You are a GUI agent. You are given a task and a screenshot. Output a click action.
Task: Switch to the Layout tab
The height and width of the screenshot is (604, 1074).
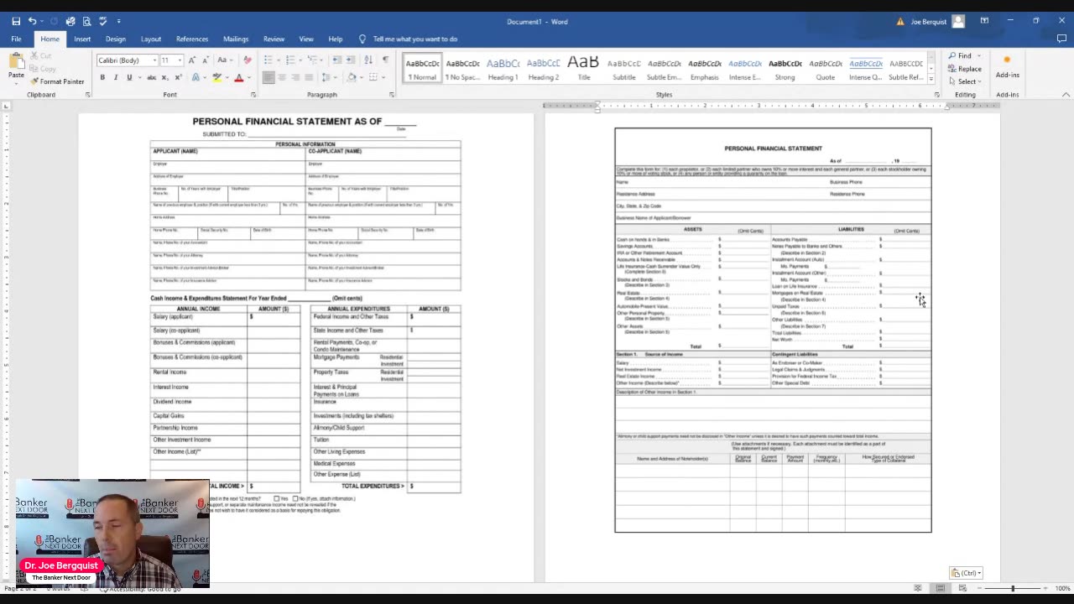[151, 39]
